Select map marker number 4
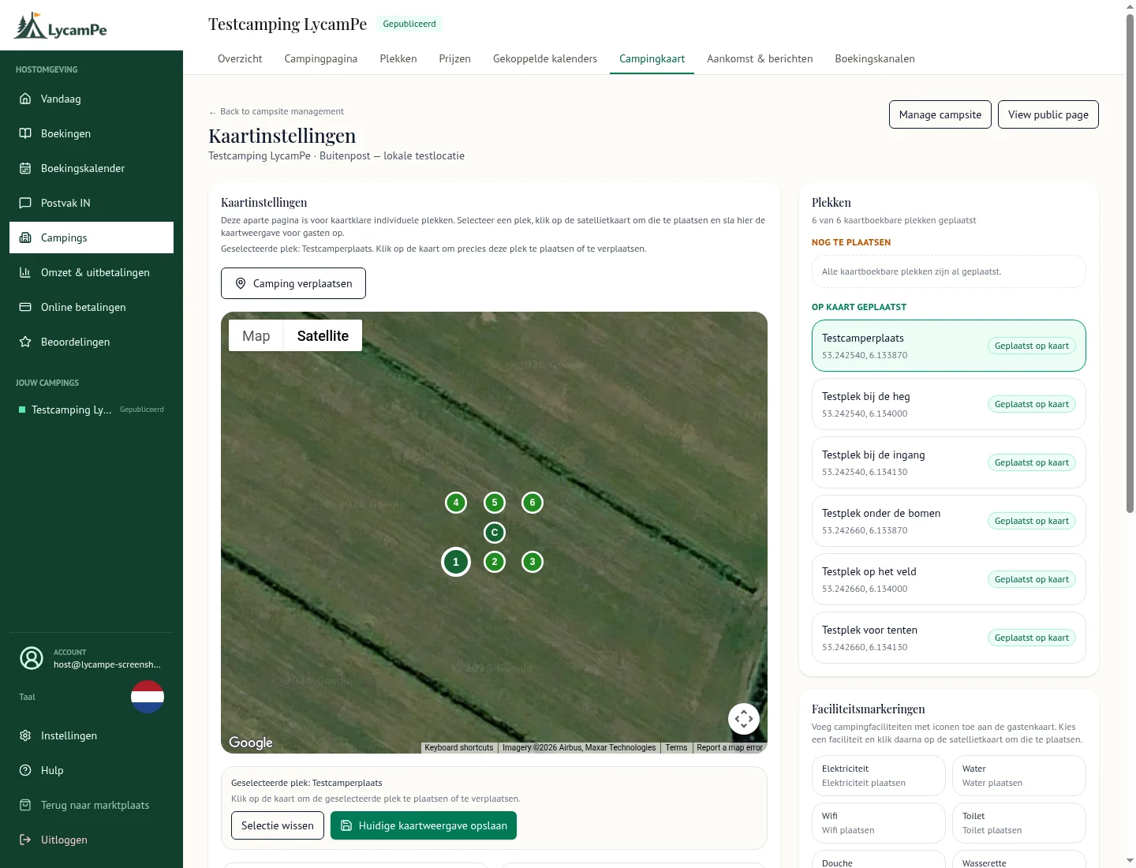The width and height of the screenshot is (1136, 868). point(456,503)
